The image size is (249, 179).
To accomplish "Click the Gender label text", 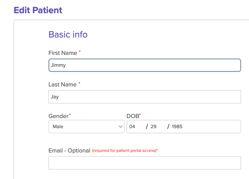I will (58, 116).
